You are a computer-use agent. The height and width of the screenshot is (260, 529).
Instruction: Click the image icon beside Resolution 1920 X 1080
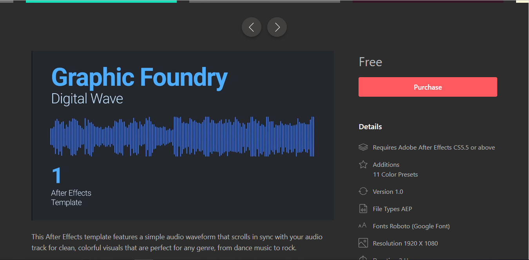click(363, 243)
